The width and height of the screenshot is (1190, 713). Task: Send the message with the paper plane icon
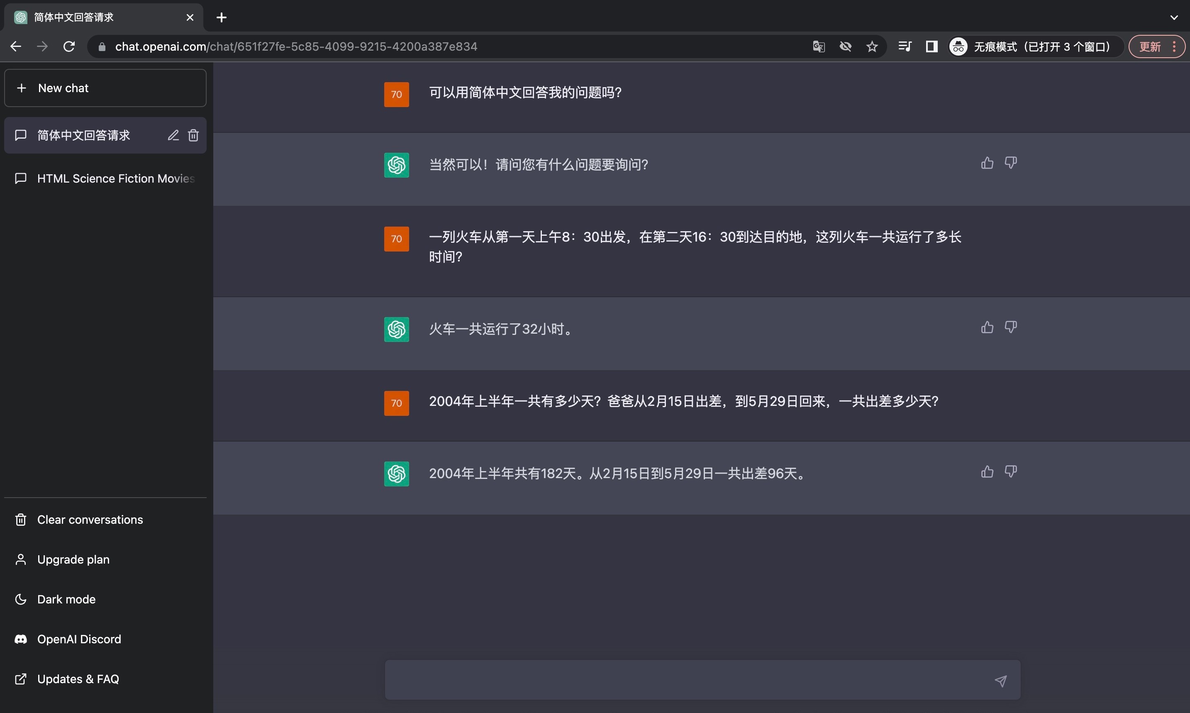[1001, 680]
